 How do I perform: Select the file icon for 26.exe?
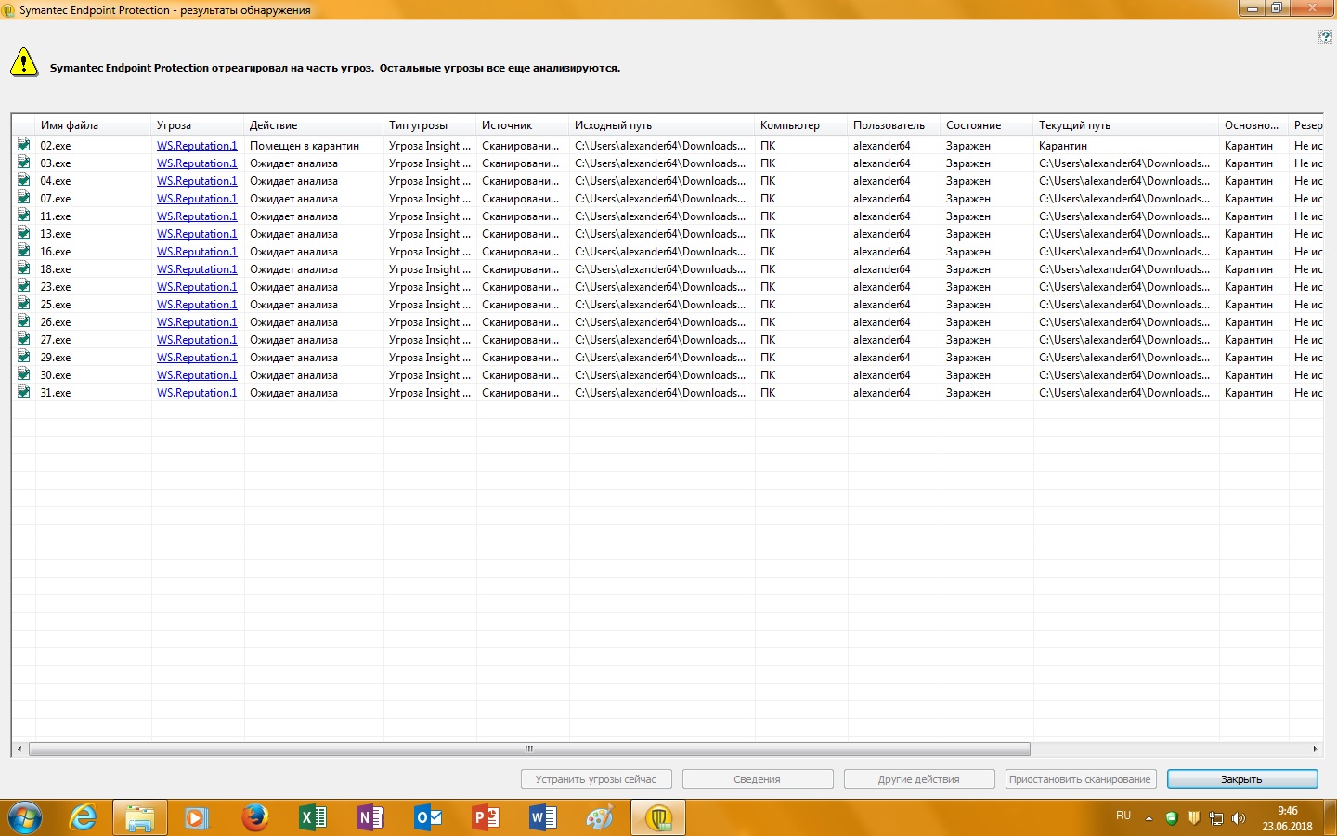coord(23,321)
